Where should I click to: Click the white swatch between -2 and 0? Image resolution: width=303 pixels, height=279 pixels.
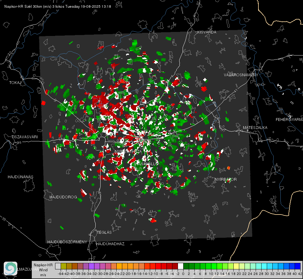pyautogui.click(x=180, y=266)
